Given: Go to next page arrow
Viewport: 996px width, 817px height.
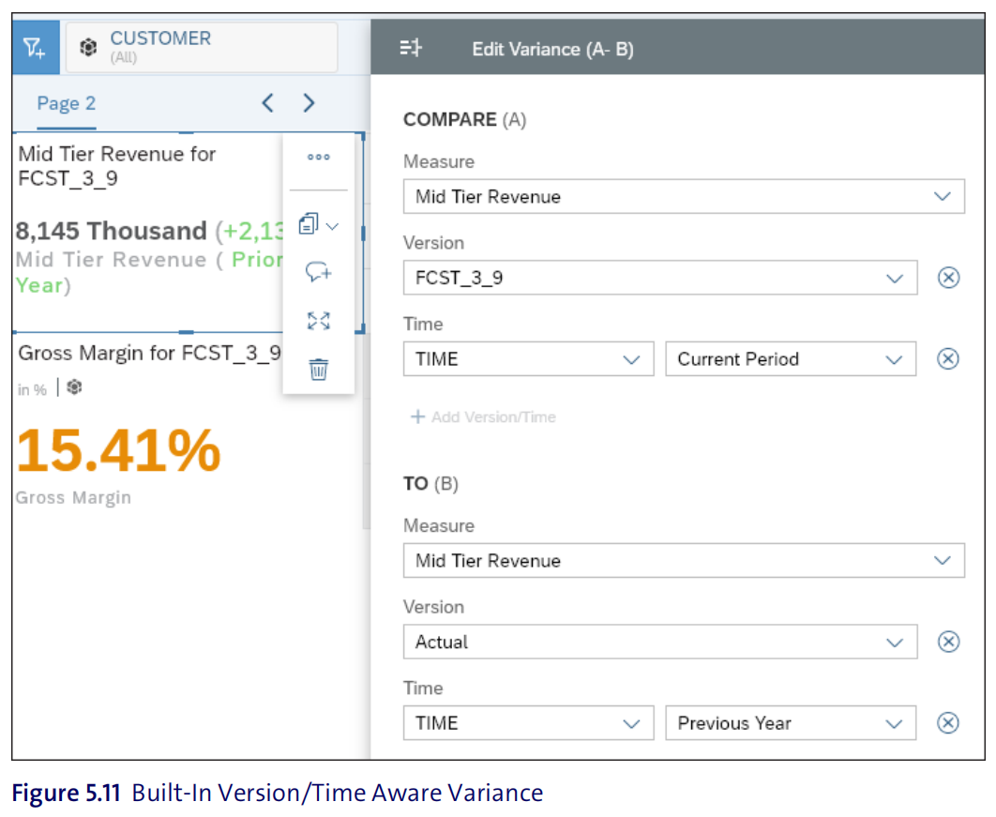Looking at the screenshot, I should pos(309,102).
